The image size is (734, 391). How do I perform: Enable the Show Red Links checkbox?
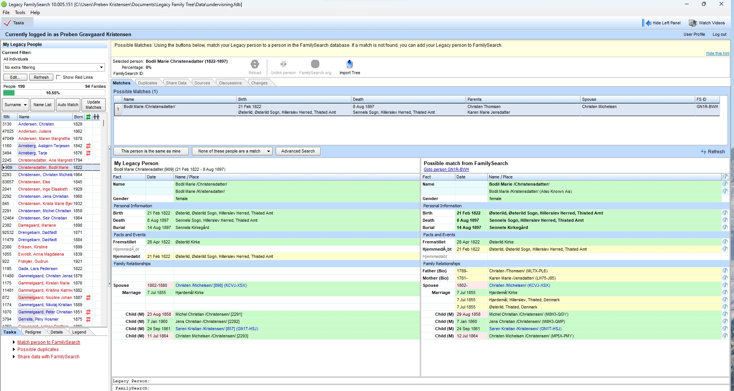click(x=59, y=77)
